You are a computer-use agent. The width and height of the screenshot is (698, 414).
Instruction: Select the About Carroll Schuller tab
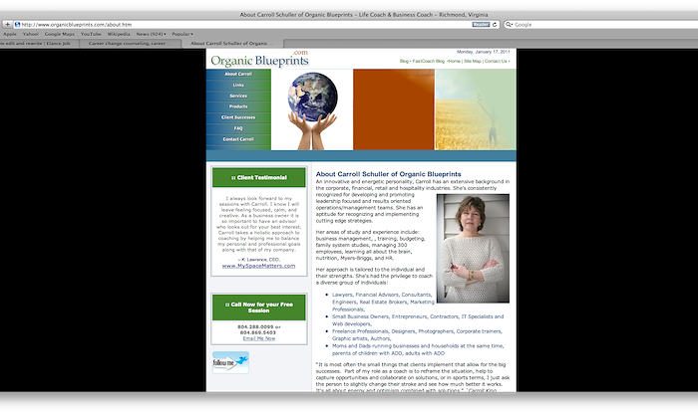(x=232, y=44)
